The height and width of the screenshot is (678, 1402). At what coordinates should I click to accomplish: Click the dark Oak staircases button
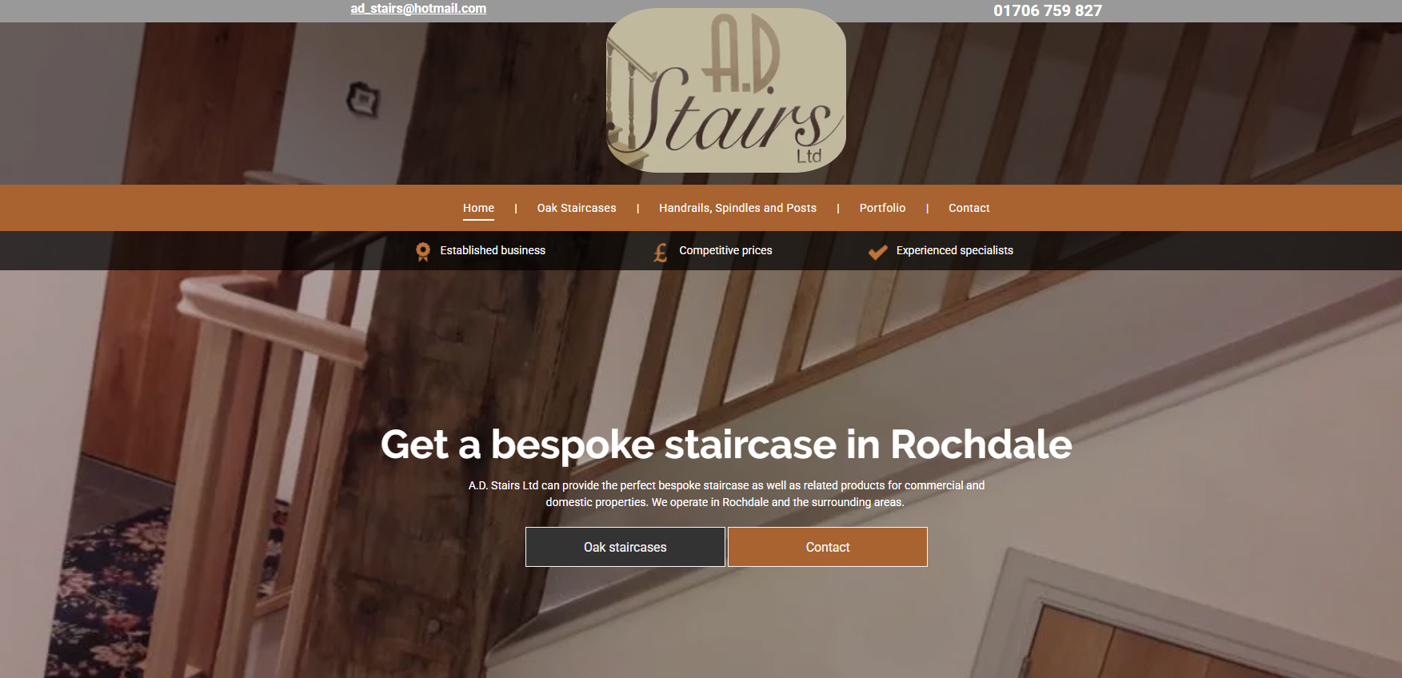tap(625, 547)
